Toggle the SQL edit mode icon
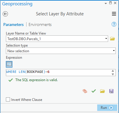 (9, 64)
